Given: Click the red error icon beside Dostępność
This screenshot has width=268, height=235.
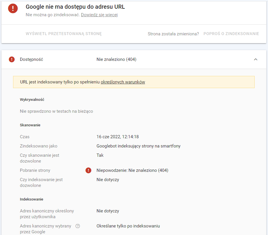Looking at the screenshot, I should pyautogui.click(x=12, y=59).
